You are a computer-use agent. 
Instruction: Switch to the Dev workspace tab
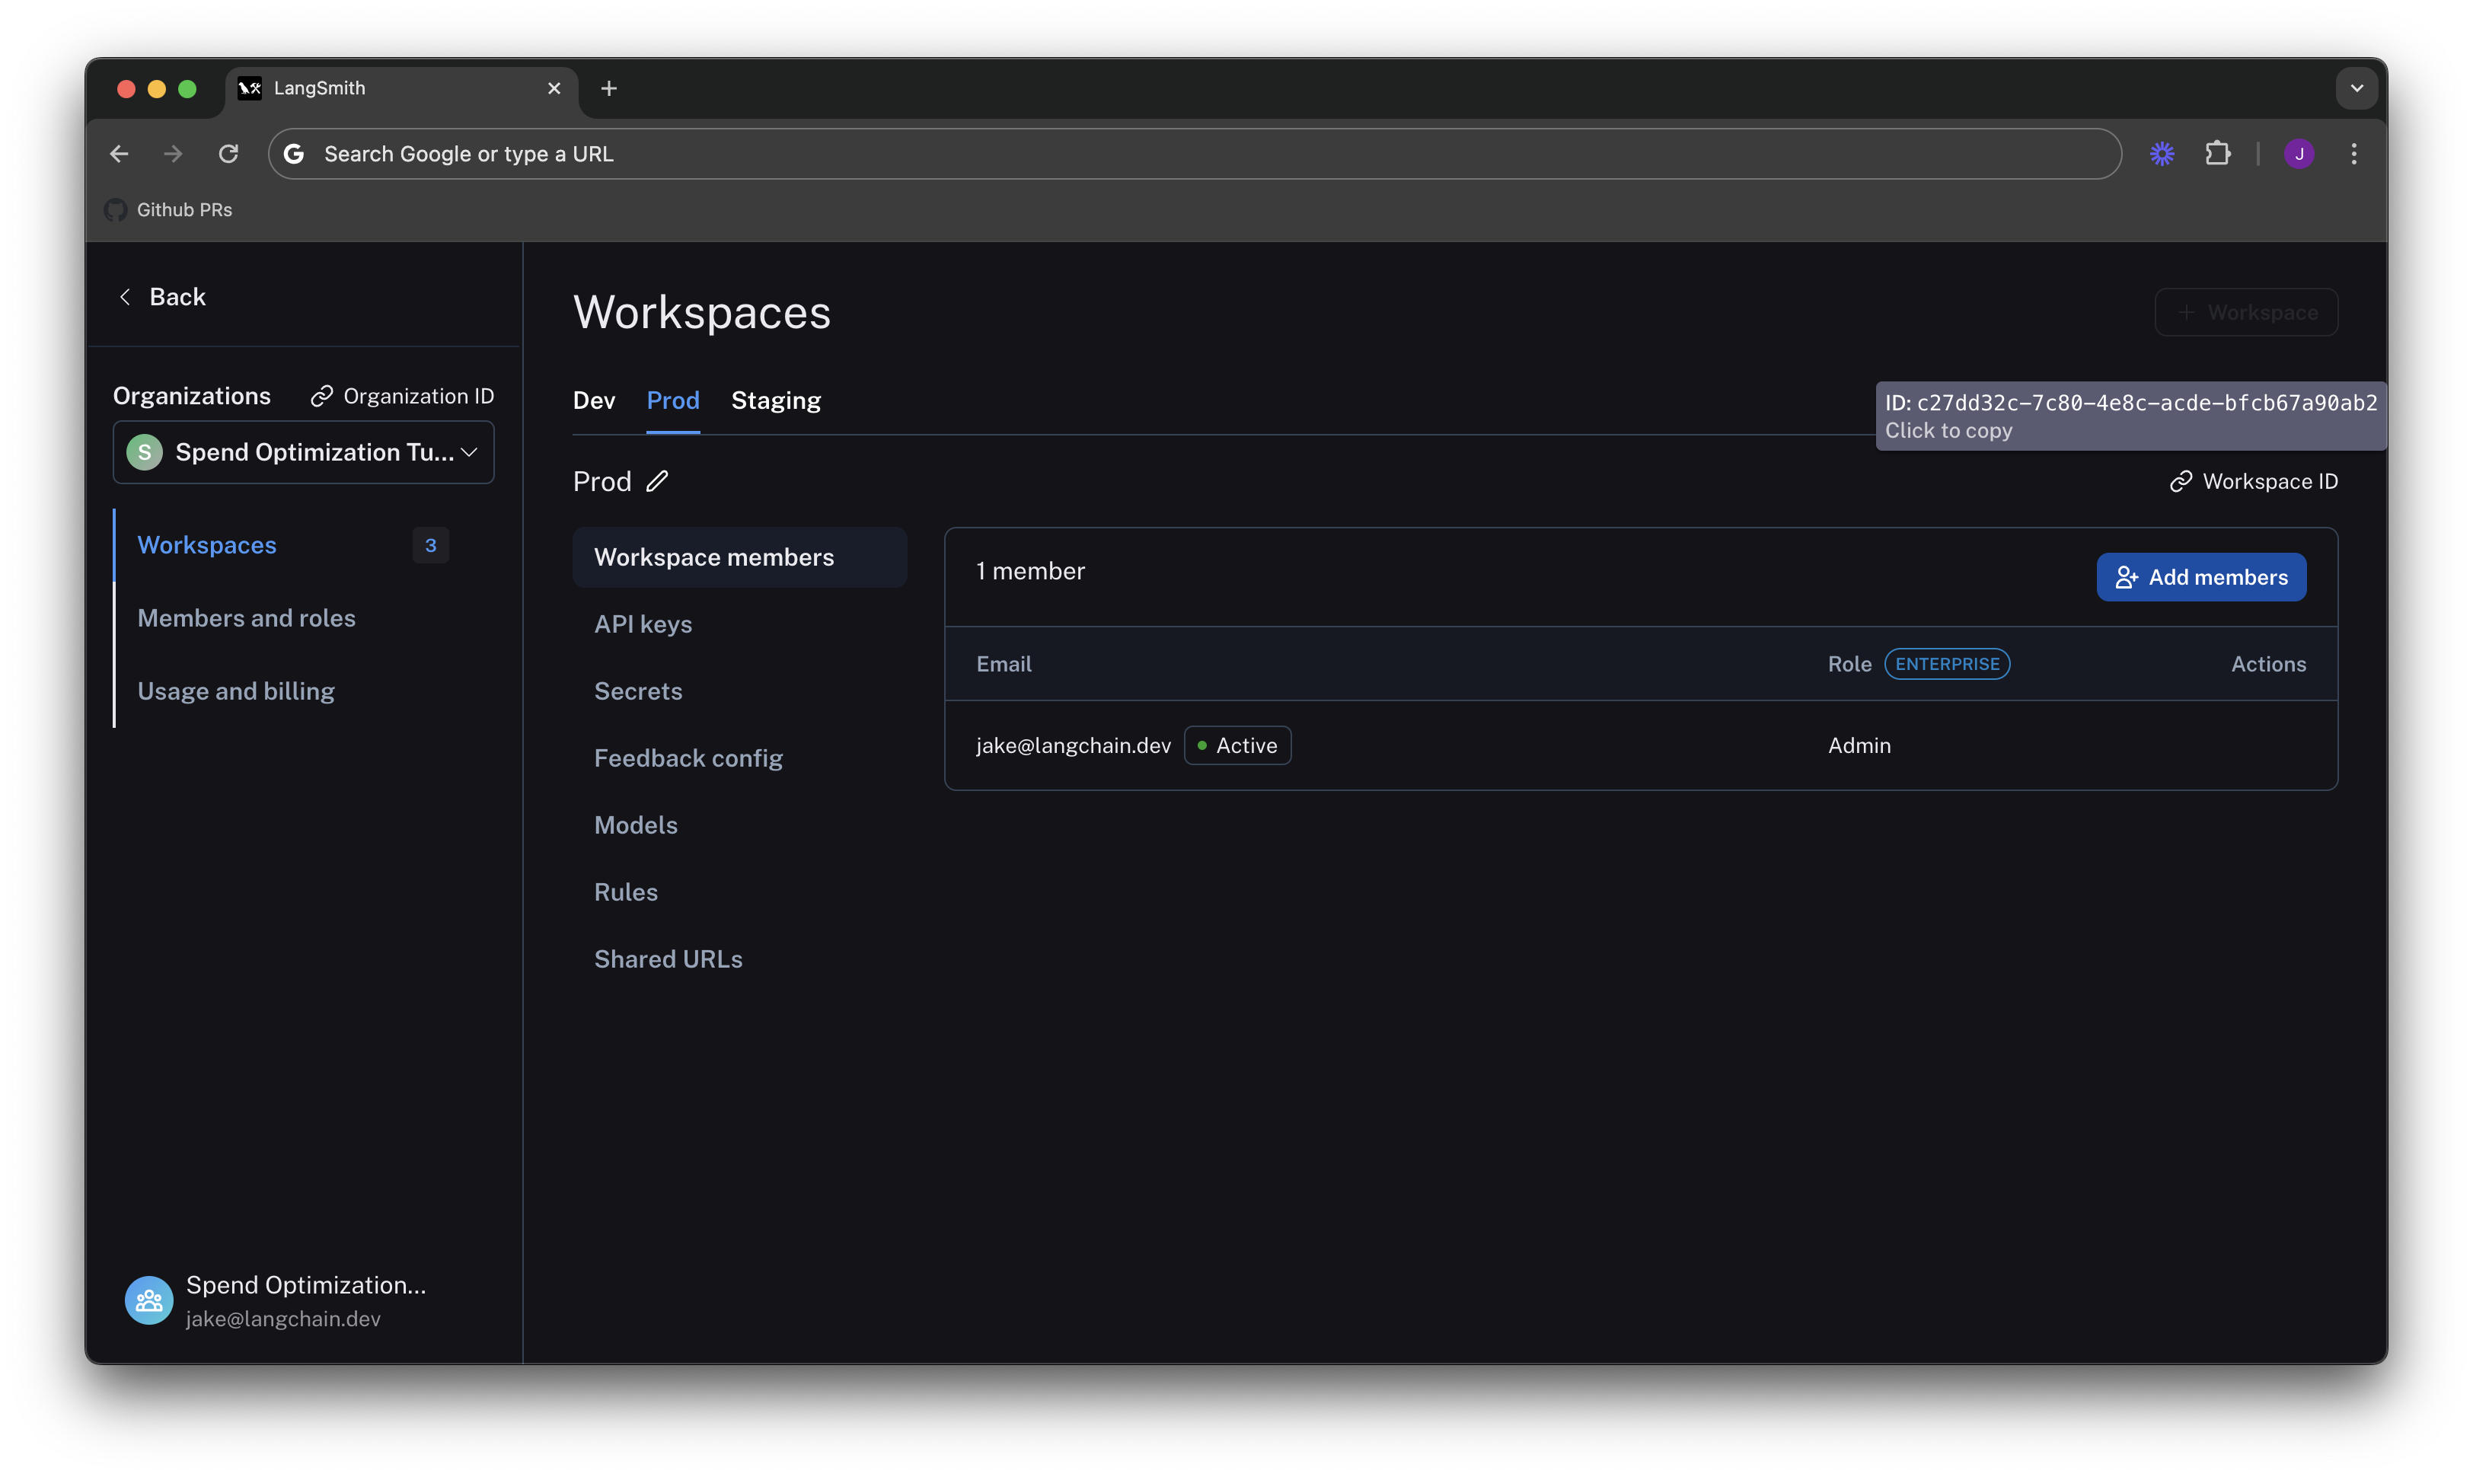(593, 401)
